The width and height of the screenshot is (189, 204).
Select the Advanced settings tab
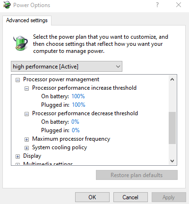click(27, 20)
